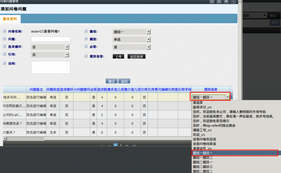Focus the 问题 text input field
Image resolution: width=281 pixels, height=173 pixels.
click(51, 39)
